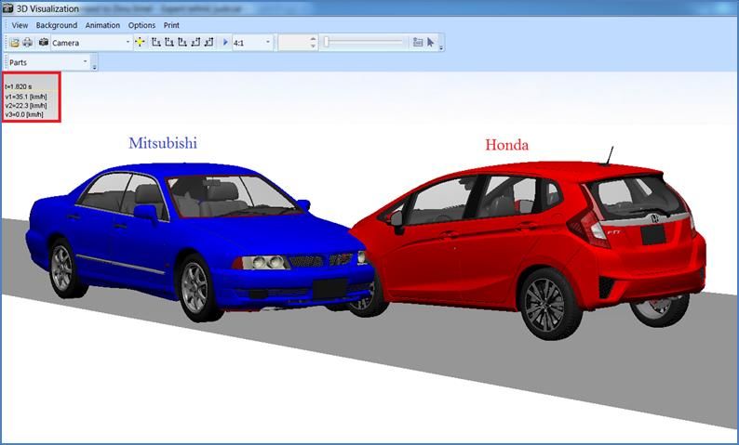The width and height of the screenshot is (739, 445).
Task: Click the Honda label
Action: [506, 145]
